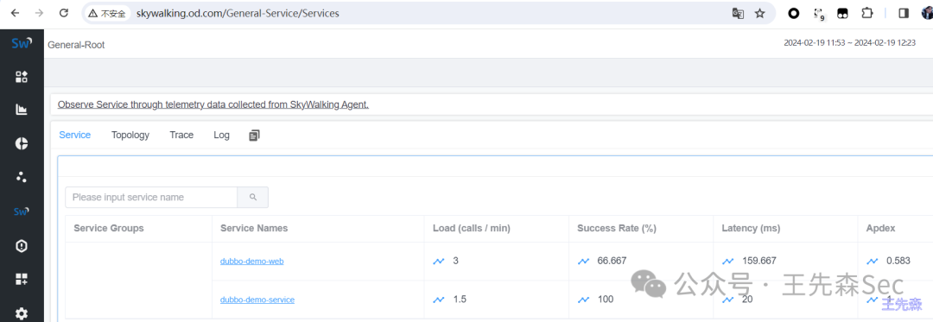Open translate page icon in address bar
Image resolution: width=933 pixels, height=322 pixels.
[x=738, y=13]
